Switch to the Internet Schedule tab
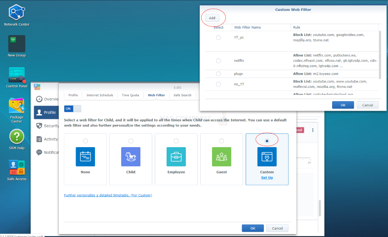 [x=100, y=95]
